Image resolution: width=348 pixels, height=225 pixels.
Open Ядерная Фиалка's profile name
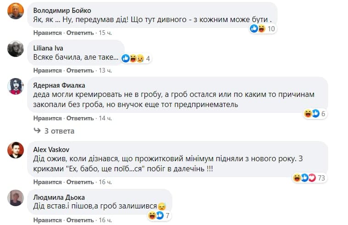pyautogui.click(x=60, y=85)
